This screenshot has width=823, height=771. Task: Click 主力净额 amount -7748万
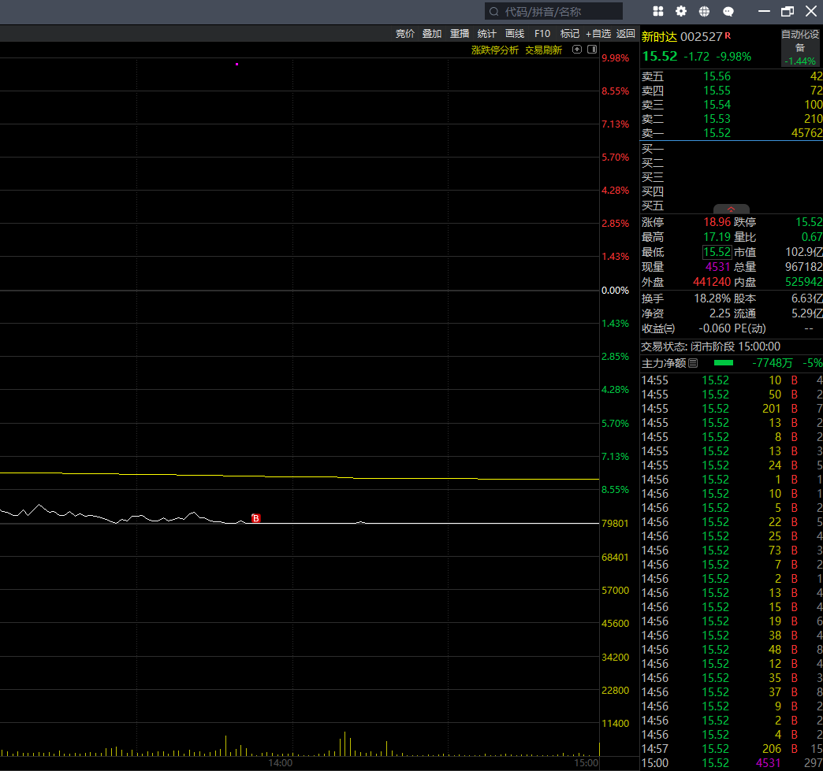772,363
